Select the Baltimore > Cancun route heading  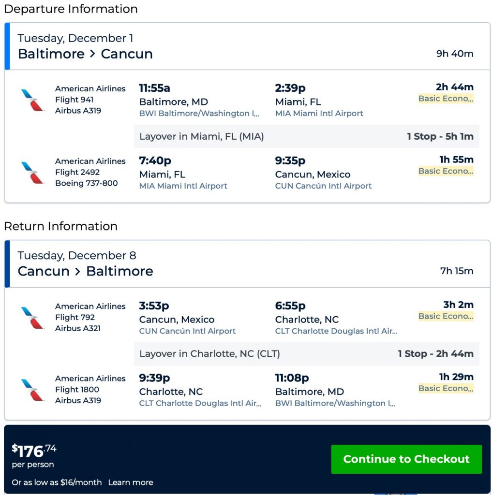tap(85, 54)
